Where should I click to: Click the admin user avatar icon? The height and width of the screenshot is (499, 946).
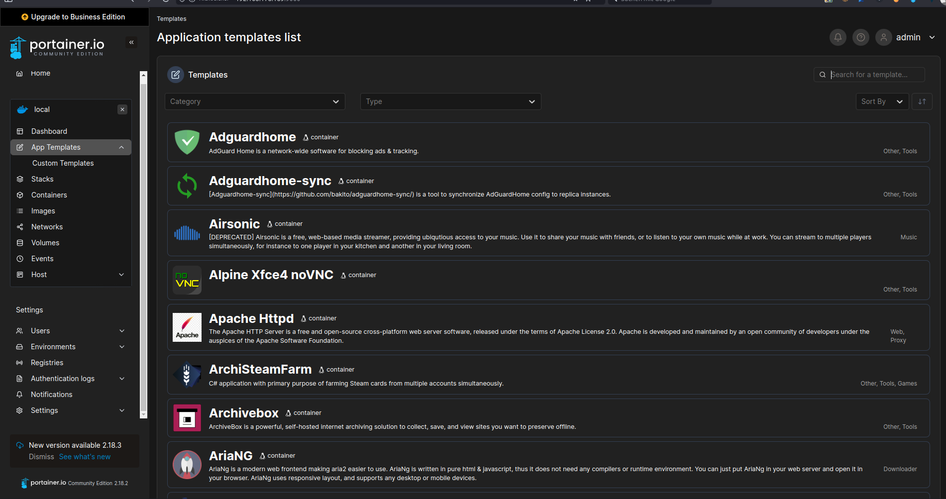point(884,37)
